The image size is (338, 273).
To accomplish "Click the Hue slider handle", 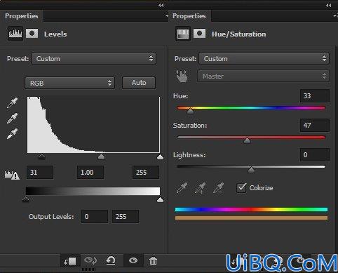I will pyautogui.click(x=191, y=111).
